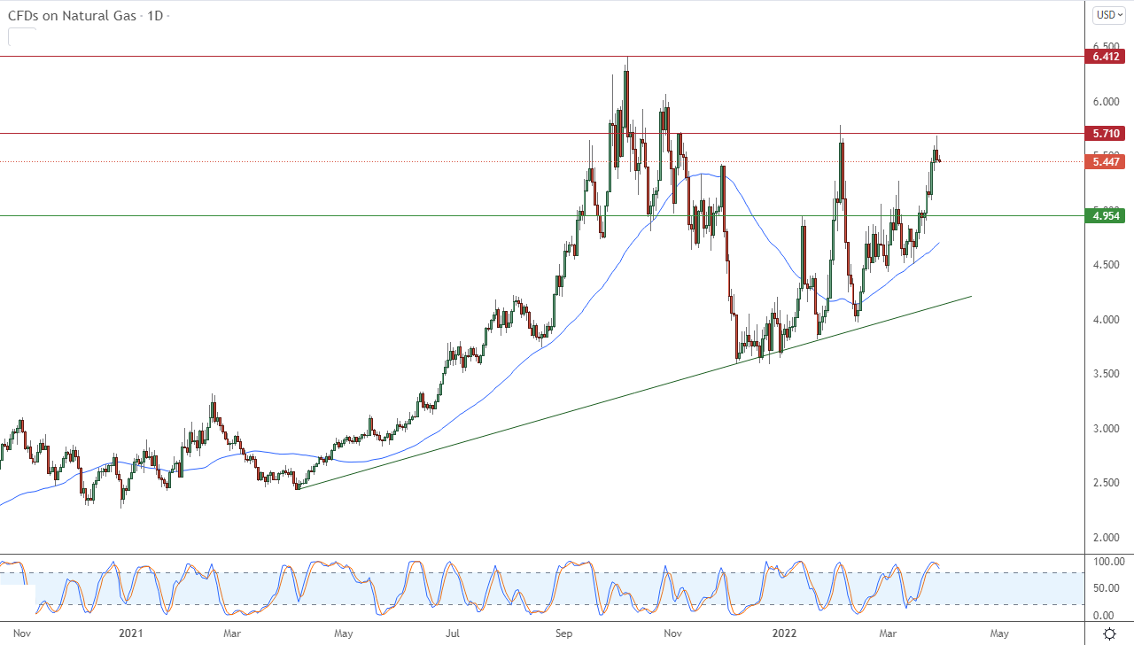Open chart settings gear icon
This screenshot has width=1134, height=645.
[1108, 633]
